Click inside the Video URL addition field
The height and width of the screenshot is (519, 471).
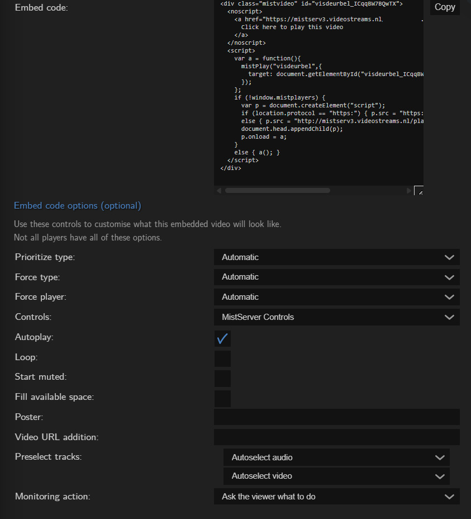(x=335, y=437)
